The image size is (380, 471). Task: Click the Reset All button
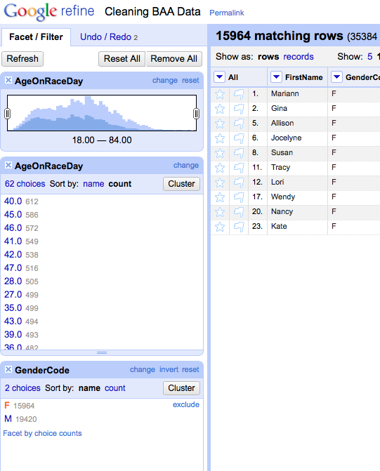point(122,58)
